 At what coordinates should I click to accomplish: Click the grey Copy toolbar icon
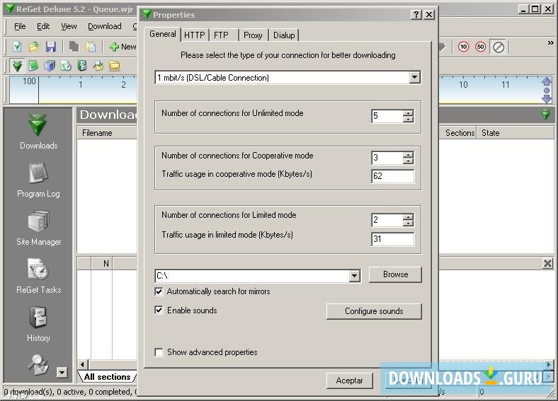(x=74, y=47)
